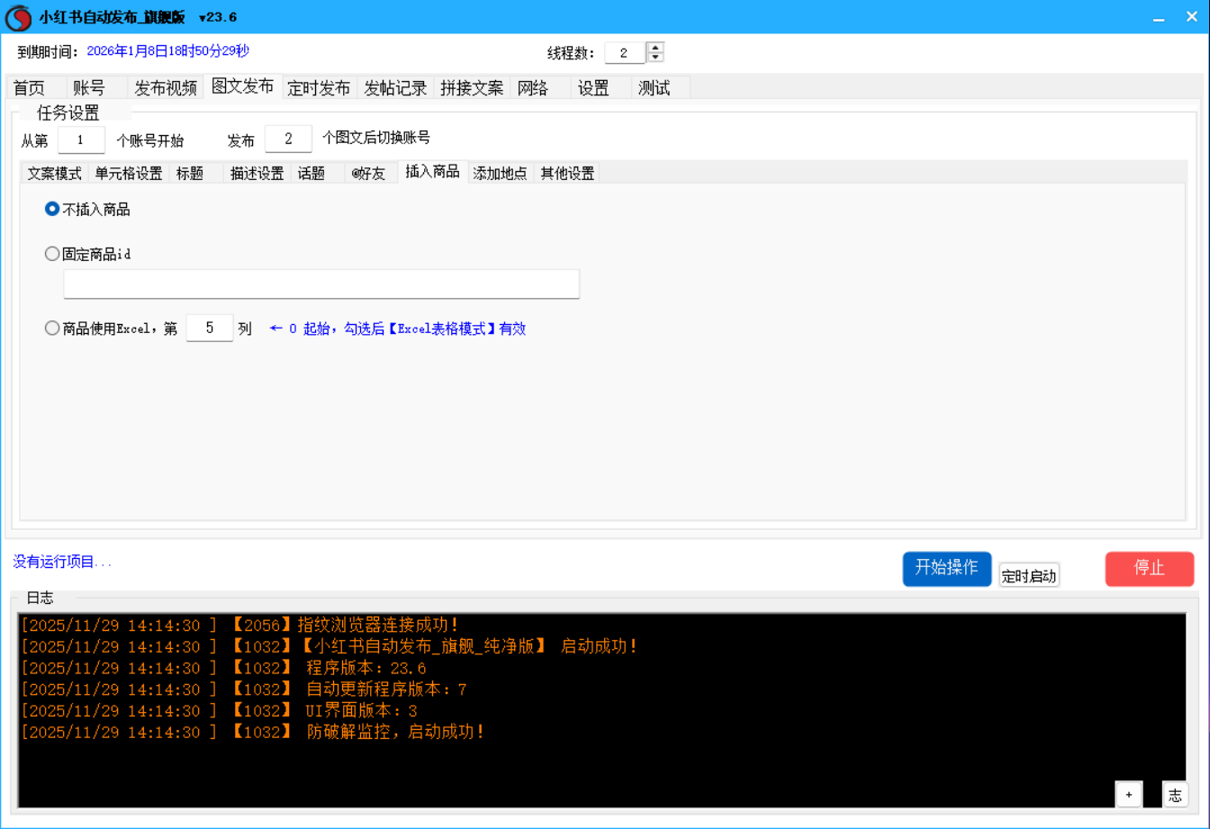Screen dimensions: 1210x829
Task: Open the '定时发布' tab
Action: point(319,87)
